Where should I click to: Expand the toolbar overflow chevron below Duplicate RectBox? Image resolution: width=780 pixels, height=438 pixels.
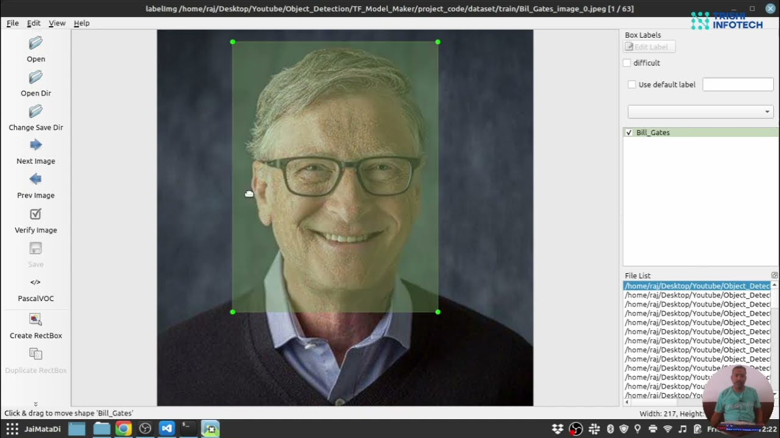(x=36, y=404)
